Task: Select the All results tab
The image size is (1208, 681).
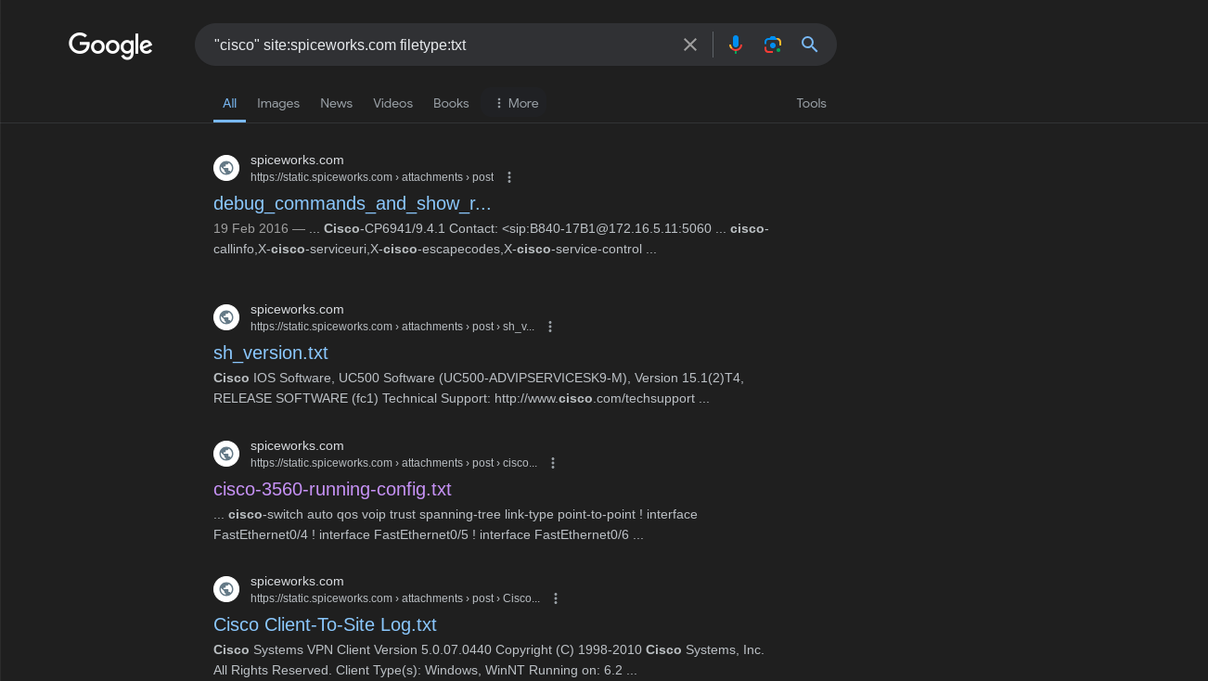Action: [x=229, y=103]
